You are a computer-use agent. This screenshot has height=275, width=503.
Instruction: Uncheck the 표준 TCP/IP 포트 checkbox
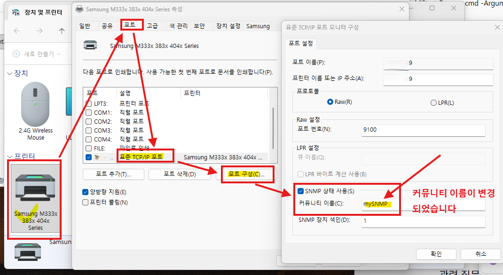[89, 157]
